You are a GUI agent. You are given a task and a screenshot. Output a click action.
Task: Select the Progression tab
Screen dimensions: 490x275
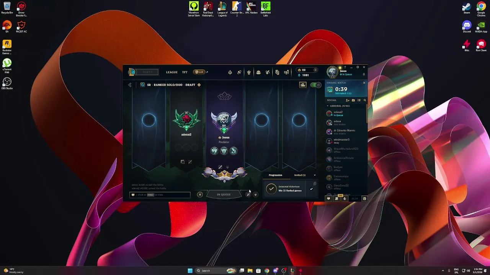pos(275,175)
